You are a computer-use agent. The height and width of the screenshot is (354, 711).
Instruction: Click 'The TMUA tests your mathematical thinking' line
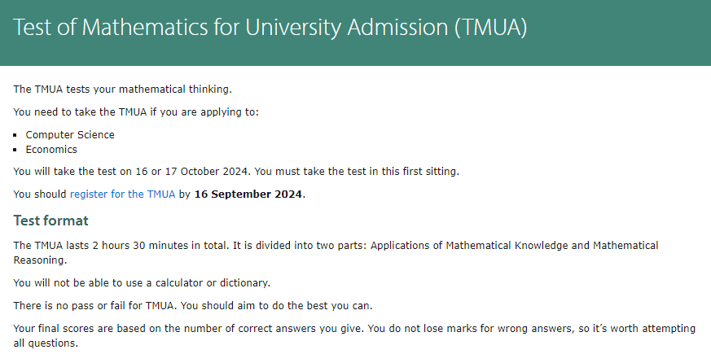click(122, 89)
